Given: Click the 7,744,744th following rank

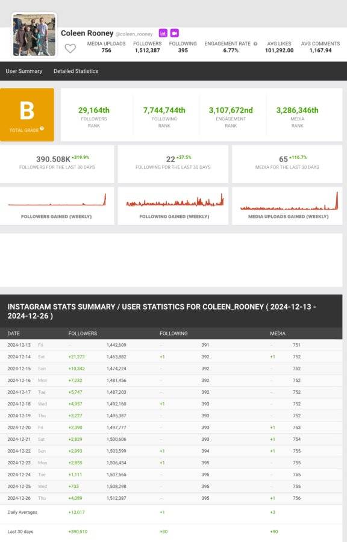Looking at the screenshot, I should (x=164, y=110).
